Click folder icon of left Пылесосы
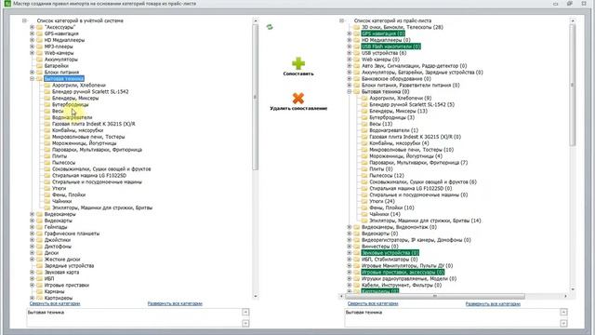595x335 pixels. [x=47, y=163]
